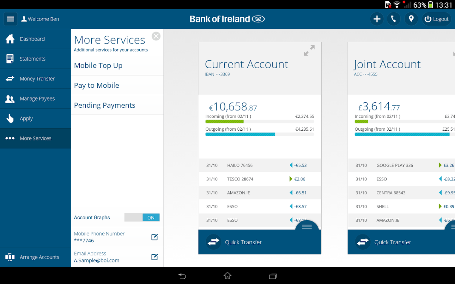Choose Apply in the sidebar
The height and width of the screenshot is (284, 455).
pos(35,118)
